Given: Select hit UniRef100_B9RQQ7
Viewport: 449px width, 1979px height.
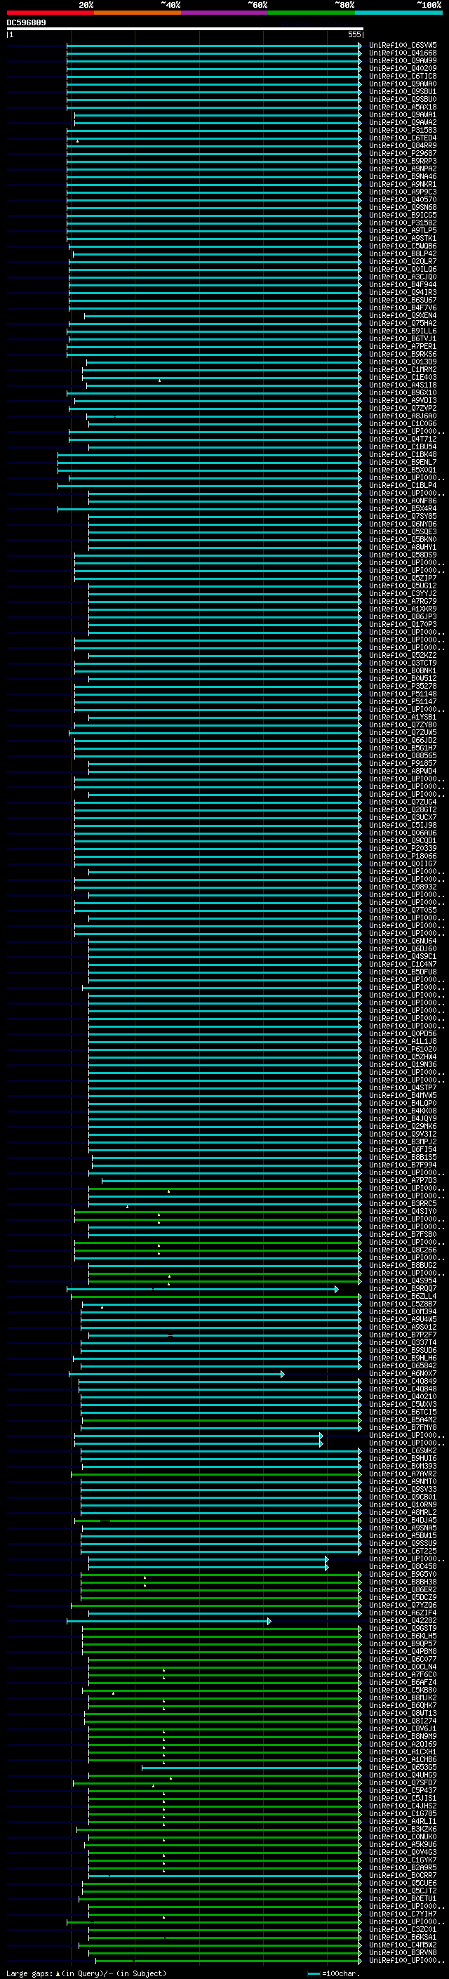Looking at the screenshot, I should click(x=403, y=1288).
